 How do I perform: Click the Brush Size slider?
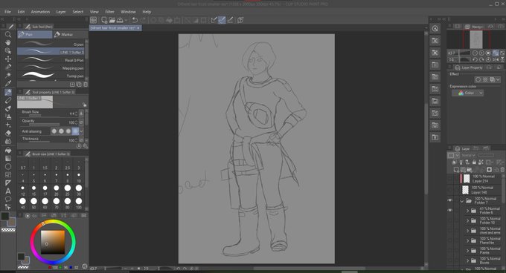(44, 115)
